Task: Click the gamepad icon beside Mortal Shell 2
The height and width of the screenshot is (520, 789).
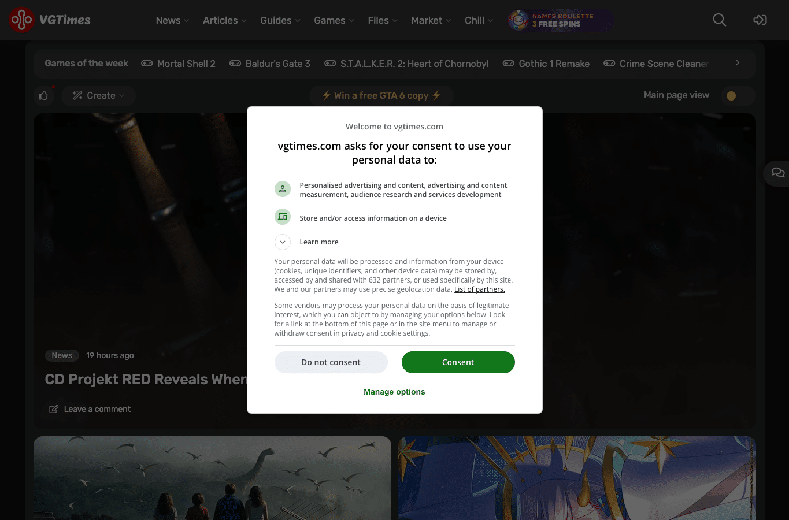Action: click(147, 64)
